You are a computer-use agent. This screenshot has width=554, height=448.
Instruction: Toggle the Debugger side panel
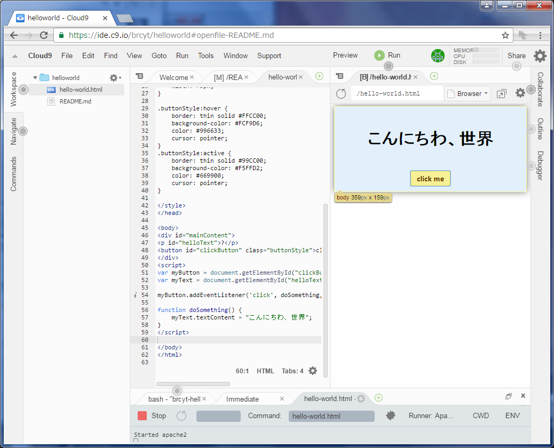[540, 165]
